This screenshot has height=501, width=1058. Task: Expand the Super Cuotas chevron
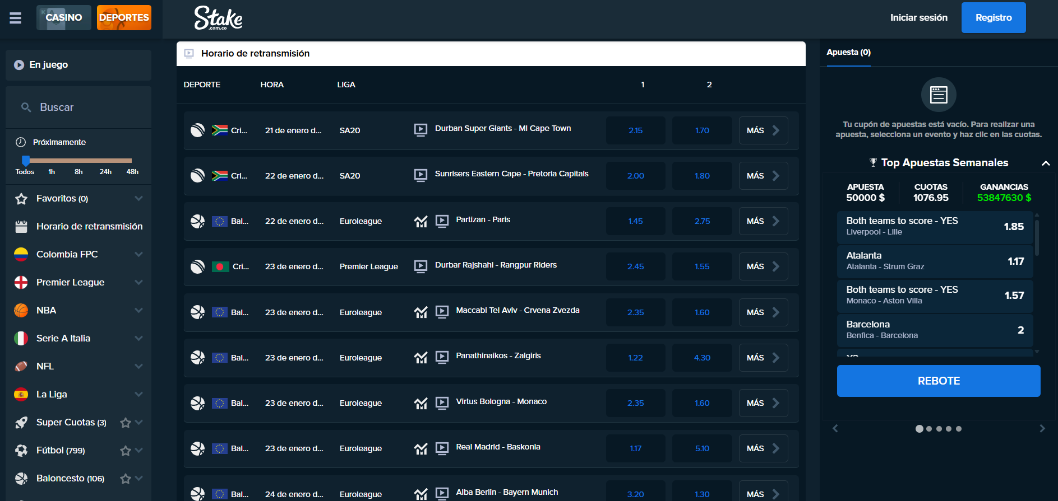(139, 422)
